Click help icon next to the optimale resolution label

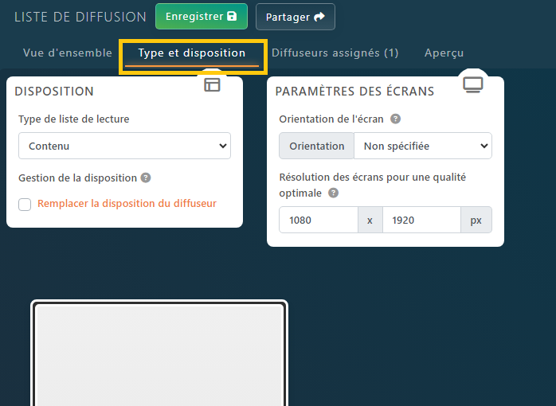(333, 193)
